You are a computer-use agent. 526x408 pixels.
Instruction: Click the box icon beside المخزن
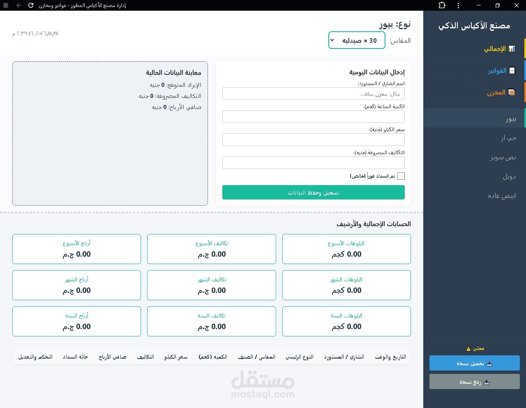click(512, 93)
